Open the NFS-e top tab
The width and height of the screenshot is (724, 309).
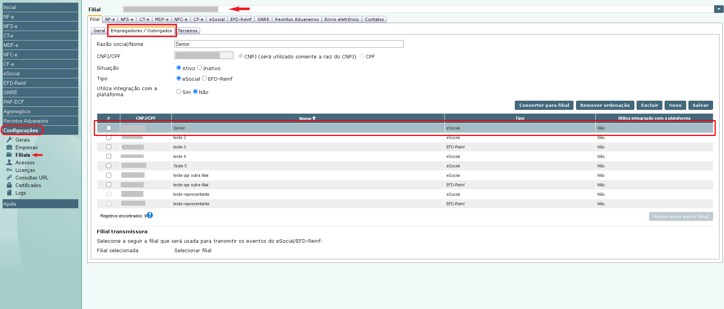pos(127,19)
